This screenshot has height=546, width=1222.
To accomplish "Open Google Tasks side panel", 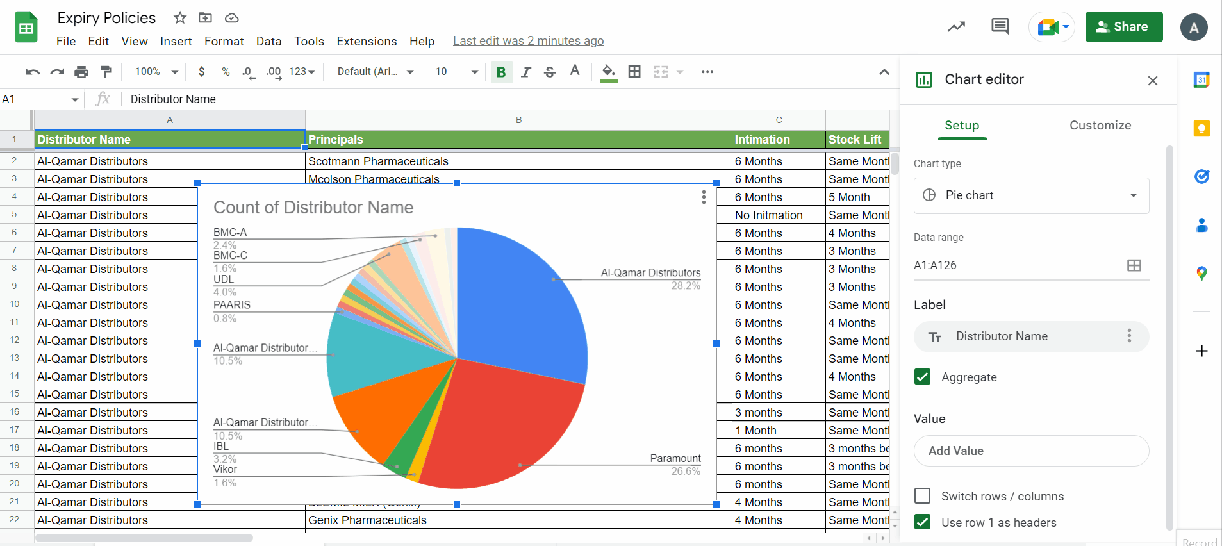I will pyautogui.click(x=1201, y=177).
